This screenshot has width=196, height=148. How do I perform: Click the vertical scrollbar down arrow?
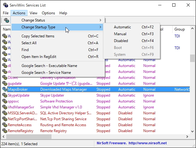[192, 131]
